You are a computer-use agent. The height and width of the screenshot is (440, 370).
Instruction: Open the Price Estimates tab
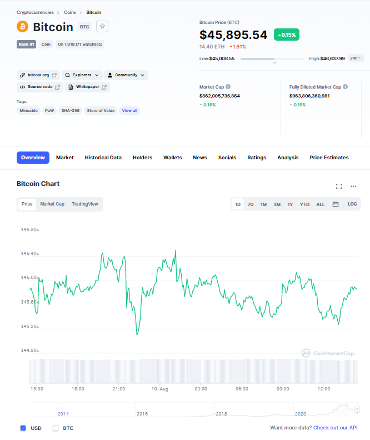click(329, 158)
